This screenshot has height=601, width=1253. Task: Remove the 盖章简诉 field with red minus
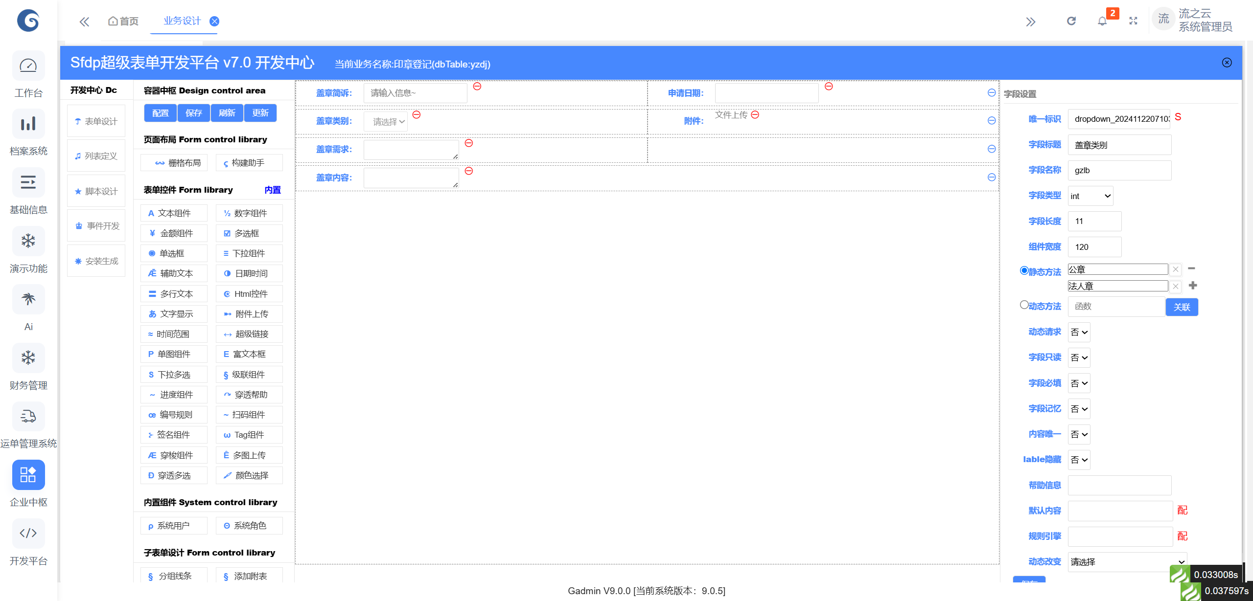477,87
